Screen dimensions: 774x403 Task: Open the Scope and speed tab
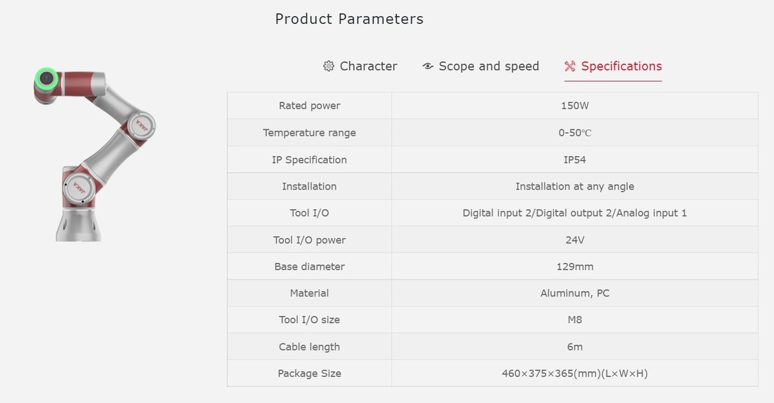pos(481,66)
